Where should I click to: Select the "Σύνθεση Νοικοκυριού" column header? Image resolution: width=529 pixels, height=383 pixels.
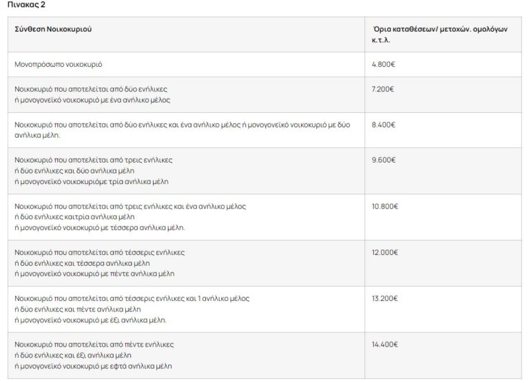(53, 32)
